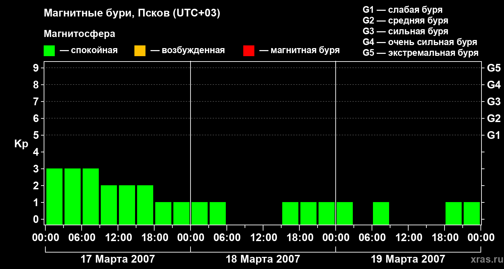Click the 17 Марта 15:00–18:00 Kp 2 bar
Viewport: 504px width, 269px height.
point(145,205)
